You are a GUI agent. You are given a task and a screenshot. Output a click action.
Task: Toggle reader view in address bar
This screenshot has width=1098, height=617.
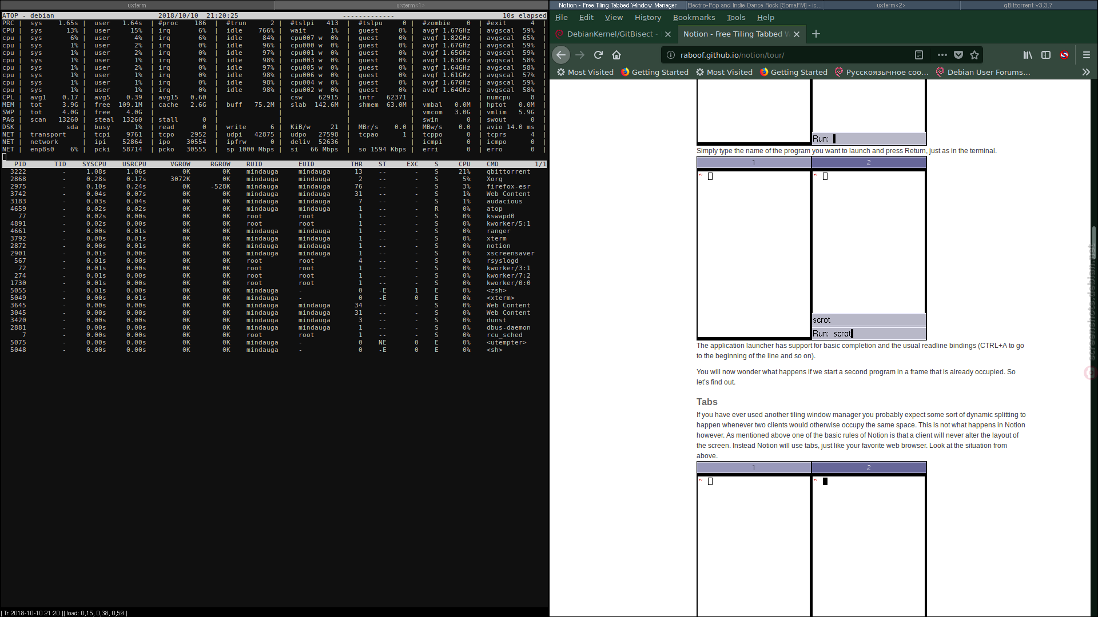click(x=919, y=55)
